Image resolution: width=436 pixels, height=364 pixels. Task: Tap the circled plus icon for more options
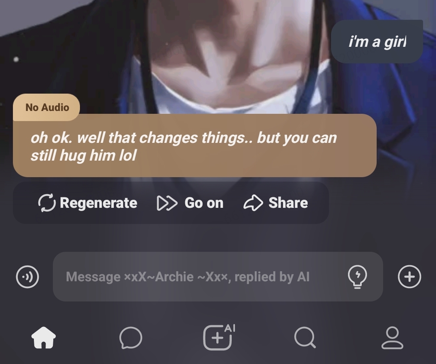tap(409, 277)
